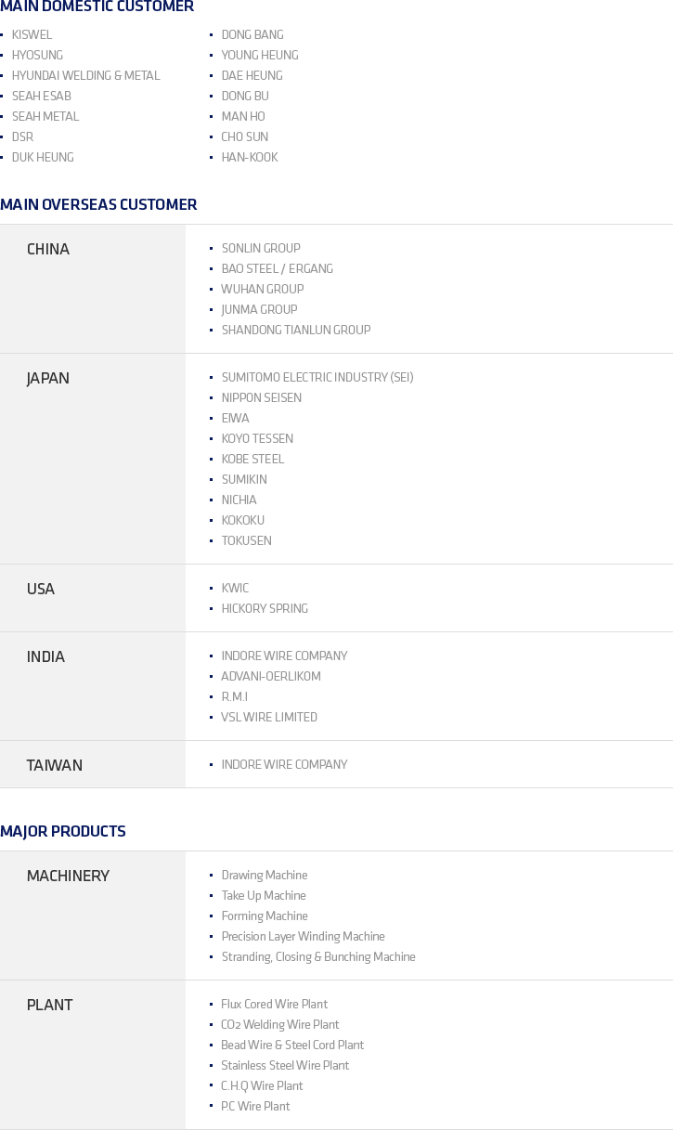Select HYUNDAI WELDING & METAL list item
Image resolution: width=673 pixels, height=1130 pixels.
pos(85,75)
